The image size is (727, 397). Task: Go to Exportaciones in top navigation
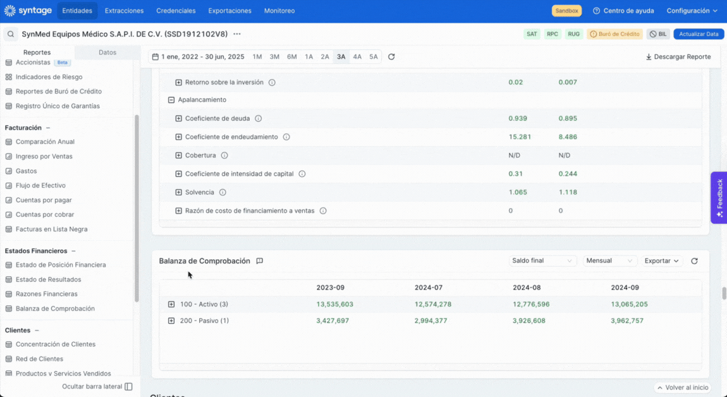pos(230,11)
